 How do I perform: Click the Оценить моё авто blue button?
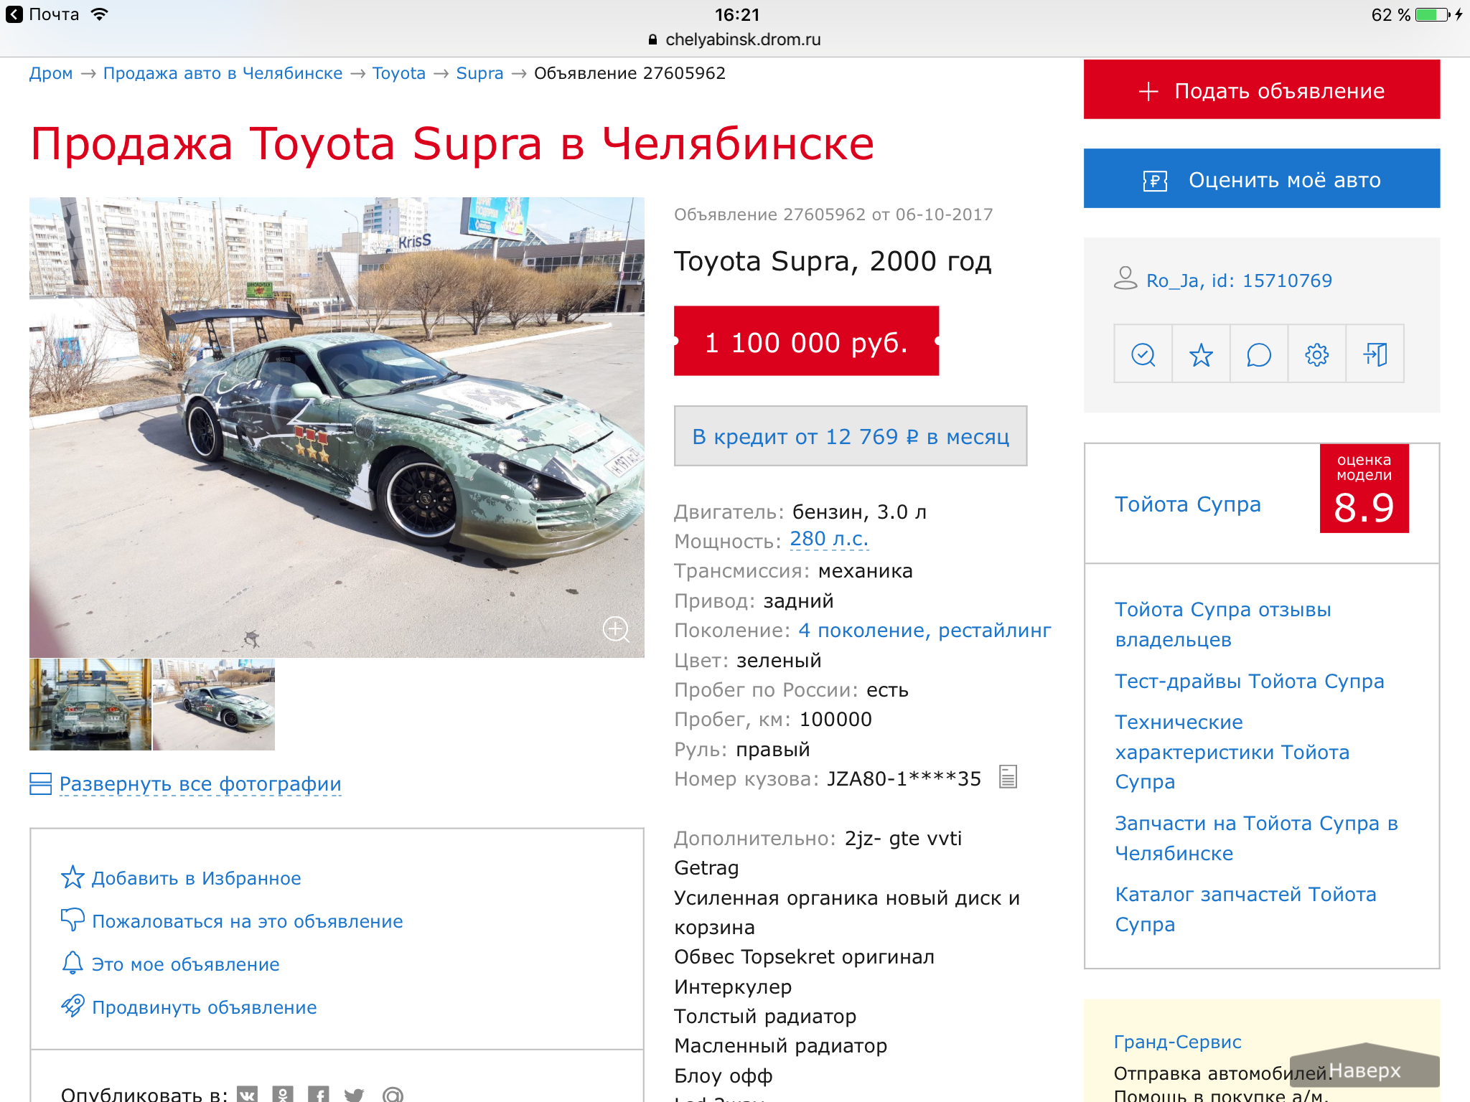[x=1262, y=179]
